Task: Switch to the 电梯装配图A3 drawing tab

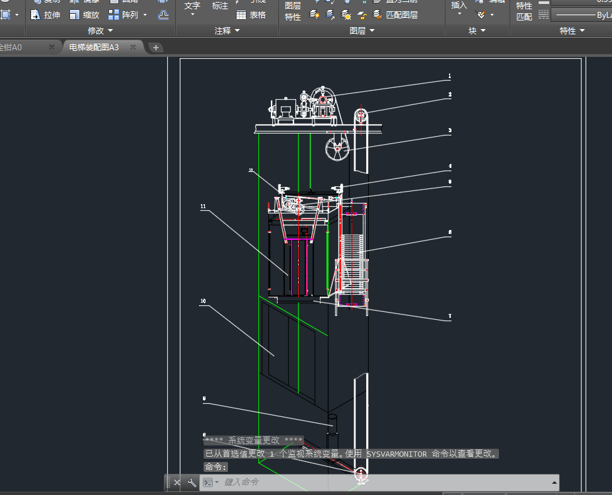Action: 94,47
